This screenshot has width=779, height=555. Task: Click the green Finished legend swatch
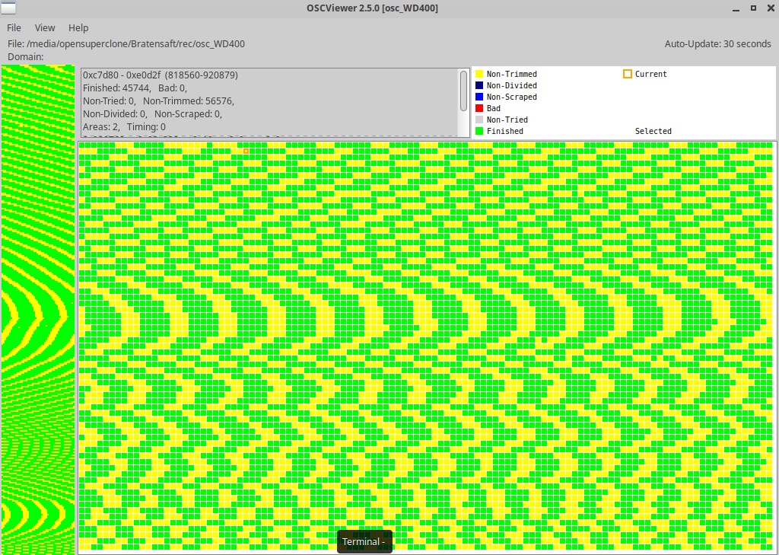point(479,131)
